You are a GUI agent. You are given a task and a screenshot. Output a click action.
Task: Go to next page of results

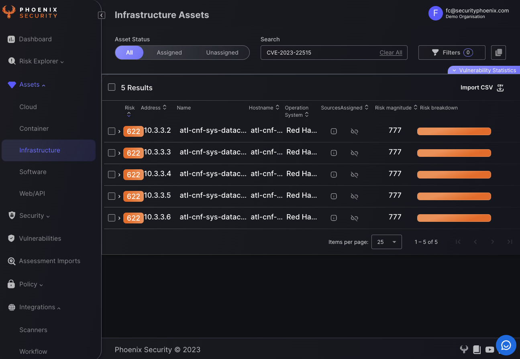493,242
